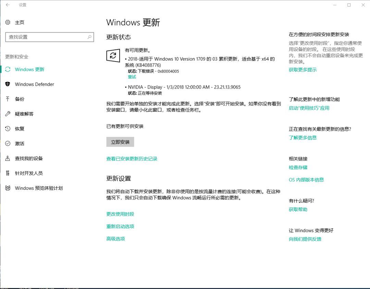The height and width of the screenshot is (289, 370).
Task: Click the 立即安装 install button
Action: [120, 141]
